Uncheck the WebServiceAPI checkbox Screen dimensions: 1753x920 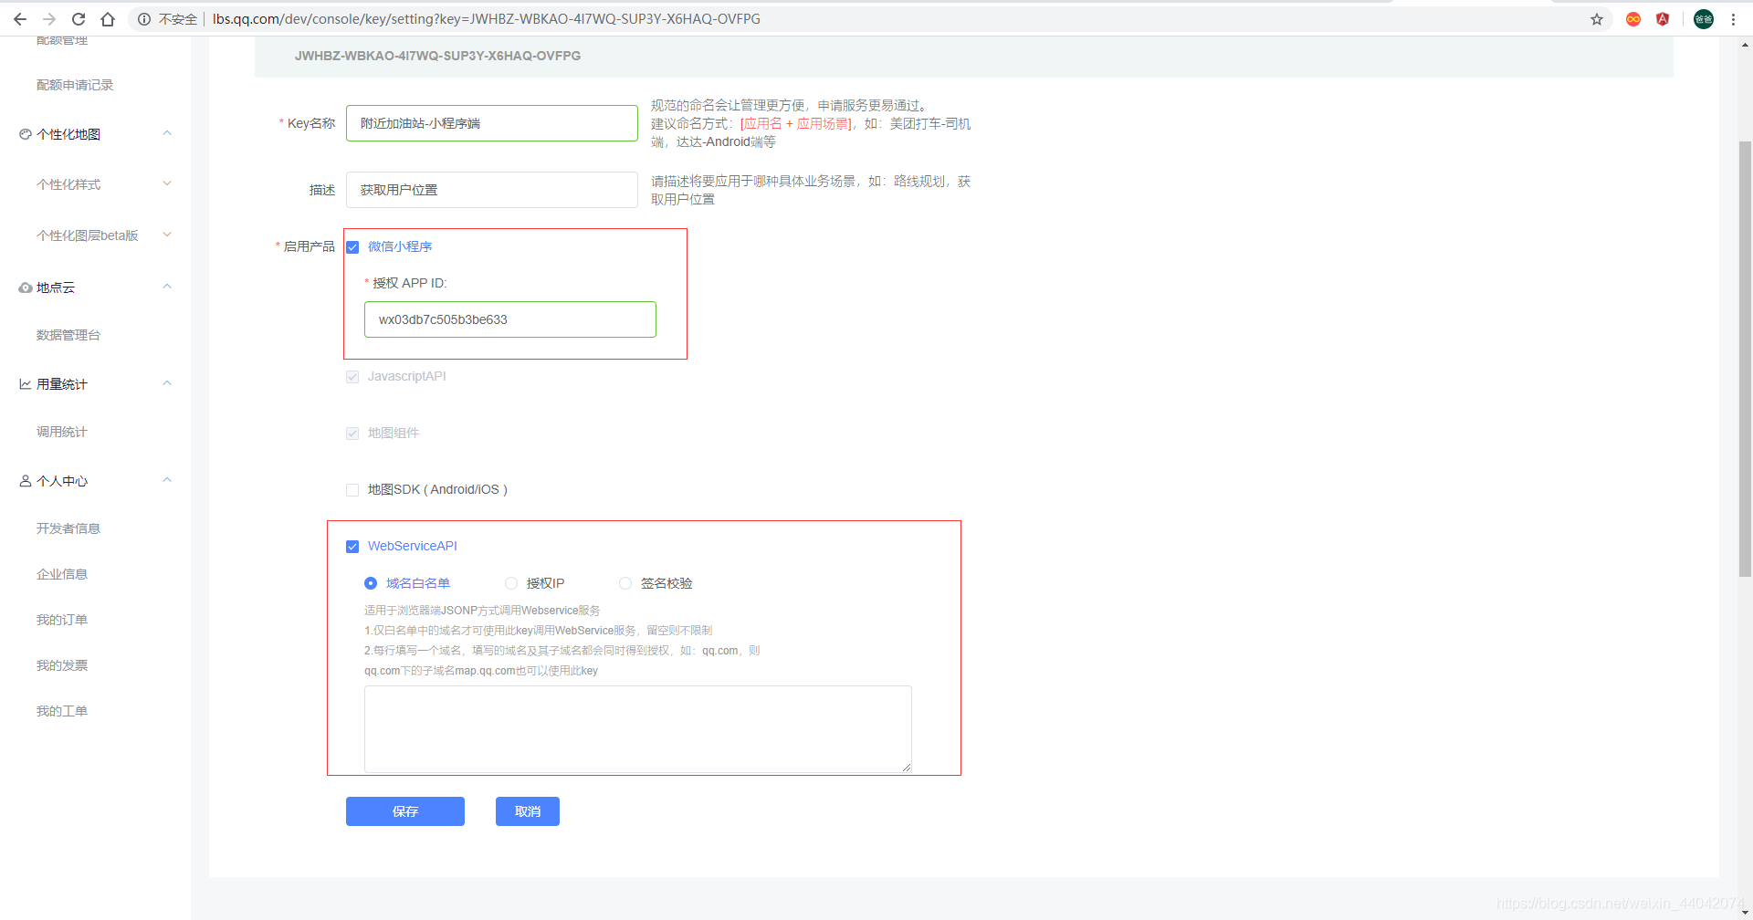pyautogui.click(x=352, y=547)
